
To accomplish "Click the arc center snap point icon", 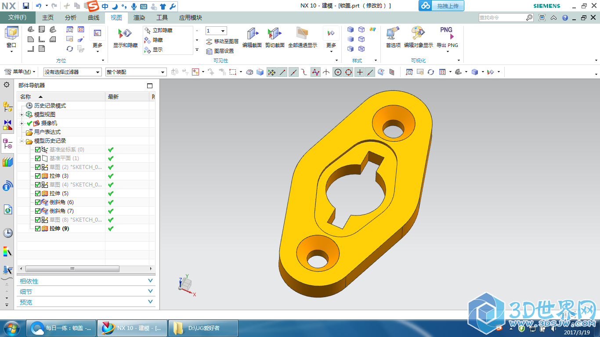I will [338, 72].
